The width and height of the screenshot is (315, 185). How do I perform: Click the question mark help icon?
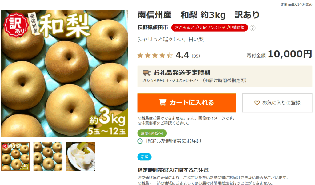[x=253, y=28]
